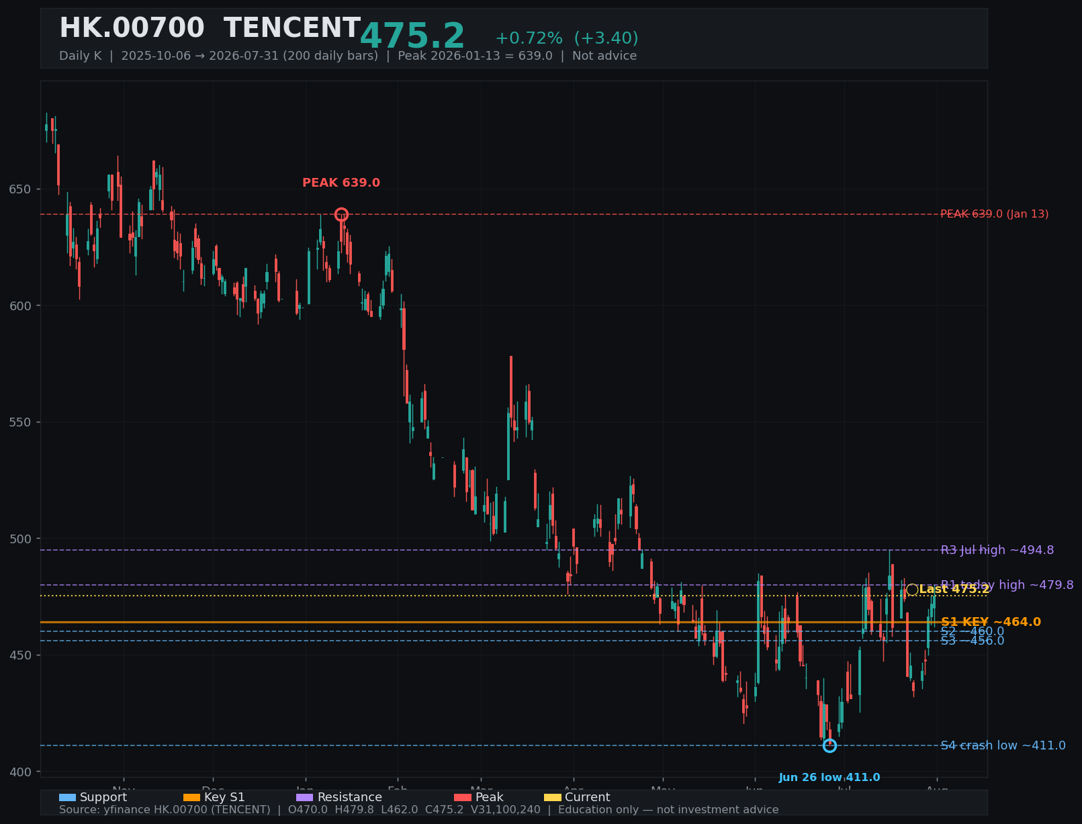Click the 500 y-axis tick label
The width and height of the screenshot is (1082, 824).
coord(20,539)
